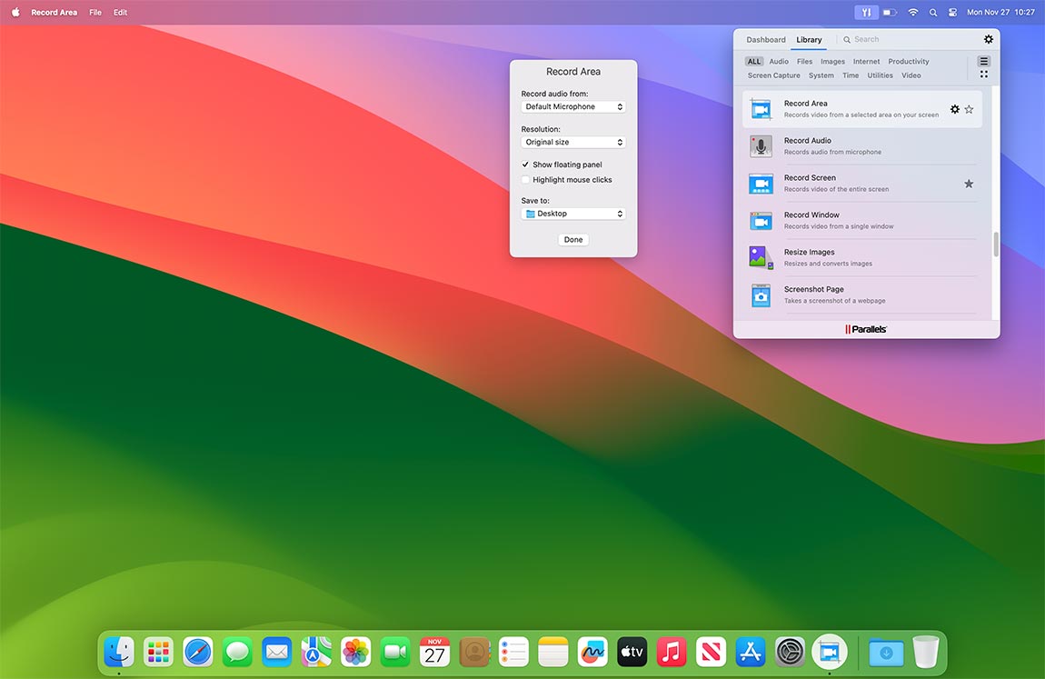Viewport: 1045px width, 679px height.
Task: Filter library by Screen Capture category
Action: point(773,75)
